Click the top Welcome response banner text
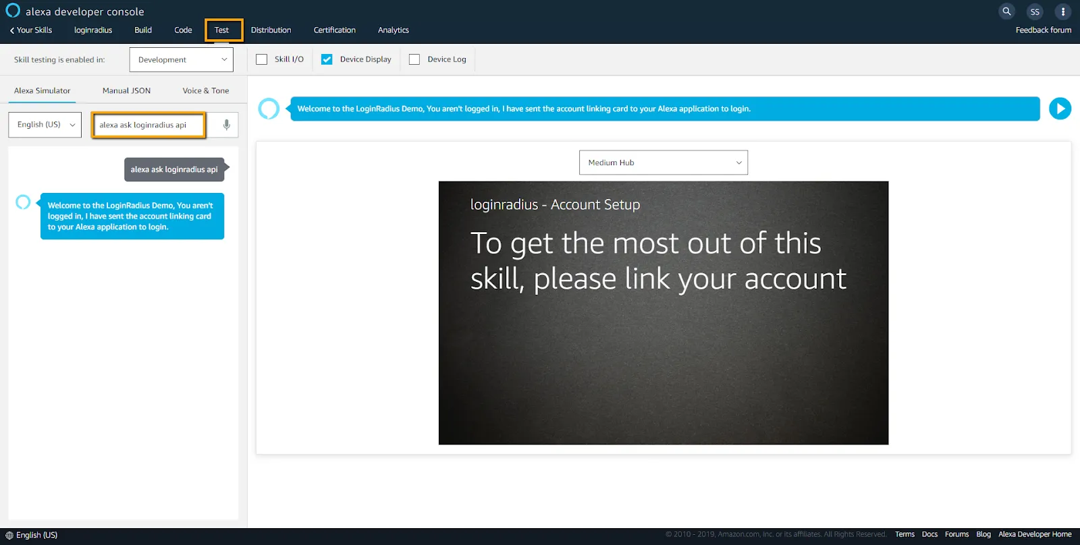 pyautogui.click(x=524, y=109)
